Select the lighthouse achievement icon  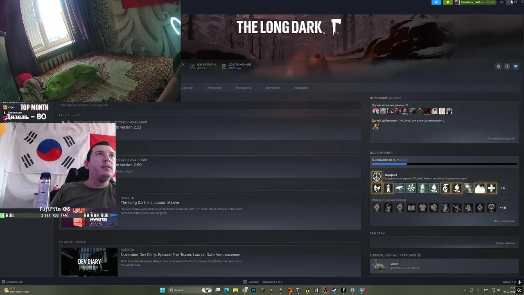pyautogui.click(x=388, y=188)
